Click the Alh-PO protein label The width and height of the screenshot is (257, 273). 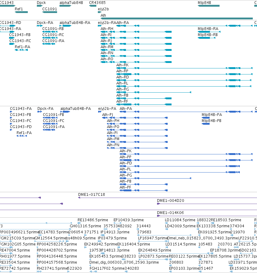click(113, 127)
